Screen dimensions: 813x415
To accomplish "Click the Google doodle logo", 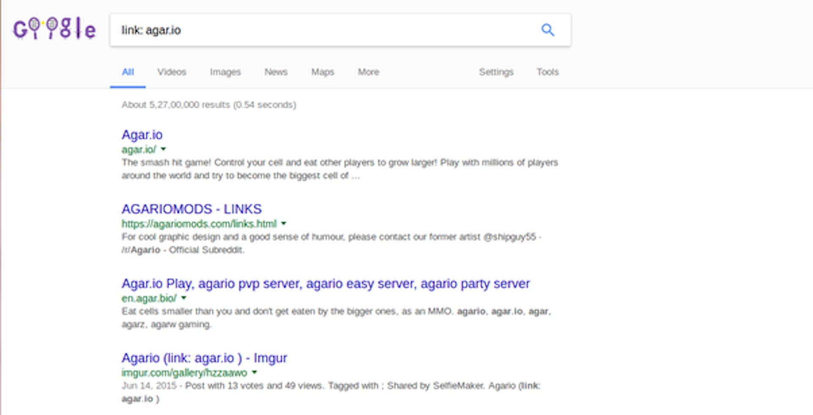I will tap(55, 29).
